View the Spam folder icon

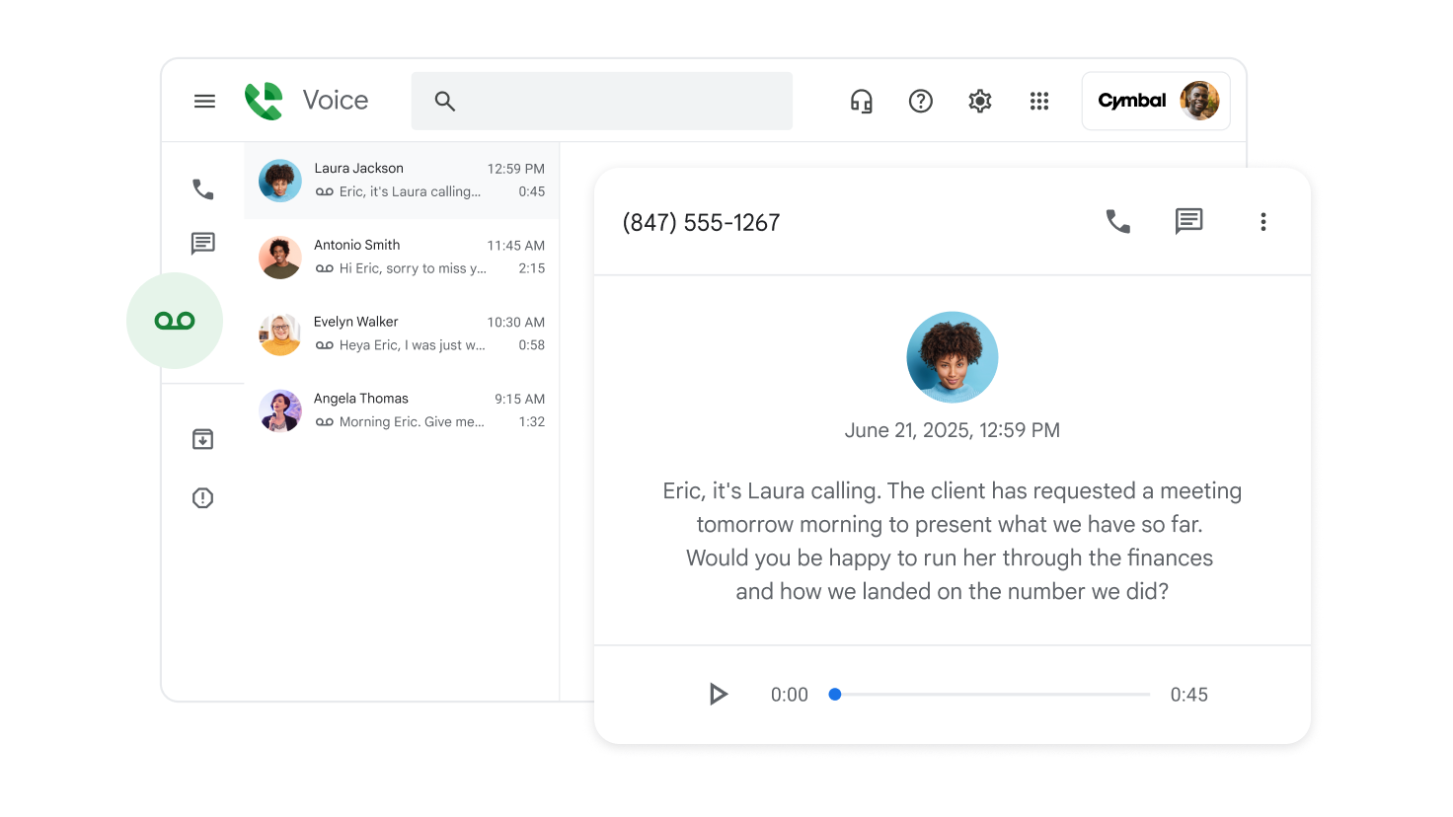pos(202,497)
